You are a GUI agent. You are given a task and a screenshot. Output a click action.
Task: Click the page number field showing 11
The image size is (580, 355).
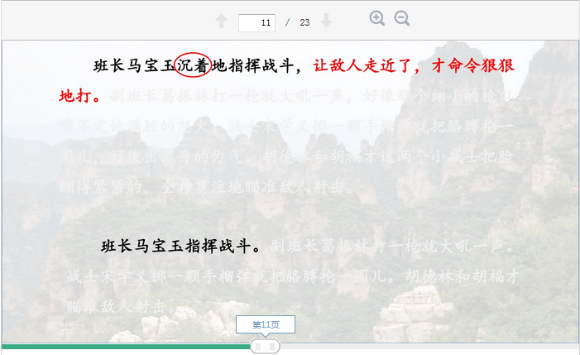pos(256,23)
